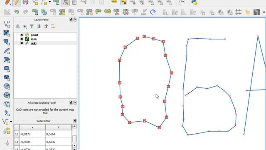Image resolution: width=266 pixels, height=150 pixels.
Task: Toggle visibility of point layer
Action: (22, 35)
